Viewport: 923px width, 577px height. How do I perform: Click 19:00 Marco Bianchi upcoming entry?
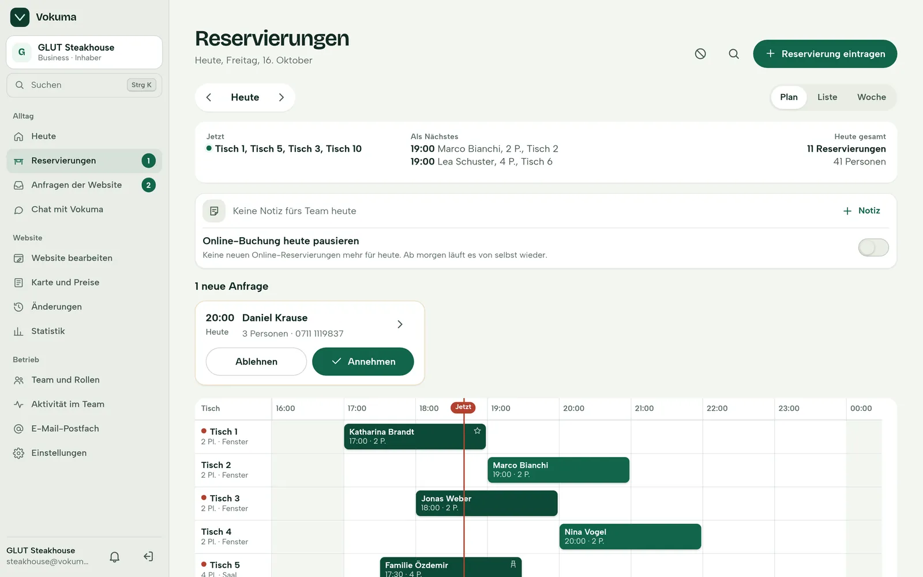click(x=485, y=149)
